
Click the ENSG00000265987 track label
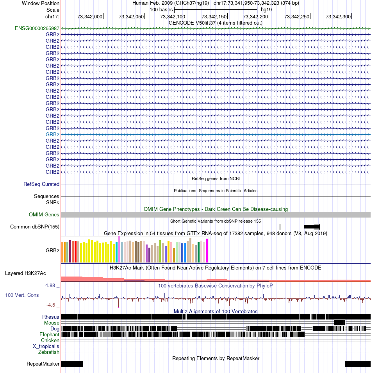(x=37, y=28)
